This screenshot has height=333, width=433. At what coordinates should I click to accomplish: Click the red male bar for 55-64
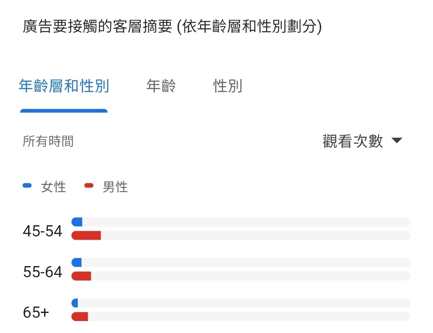[x=81, y=276]
